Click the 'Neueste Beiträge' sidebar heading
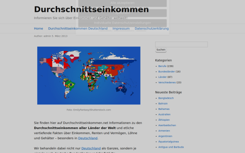This screenshot has width=245, height=153. [168, 93]
